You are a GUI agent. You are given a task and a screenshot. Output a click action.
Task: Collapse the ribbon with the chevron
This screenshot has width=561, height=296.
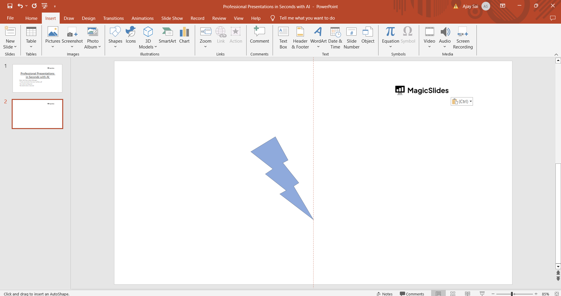click(x=556, y=55)
